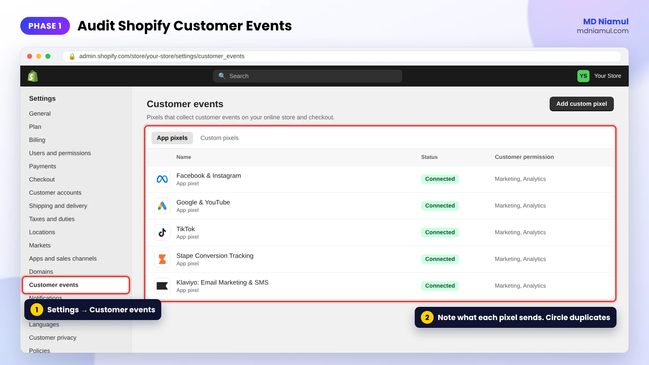
Task: Open Billing settings
Action: [37, 140]
